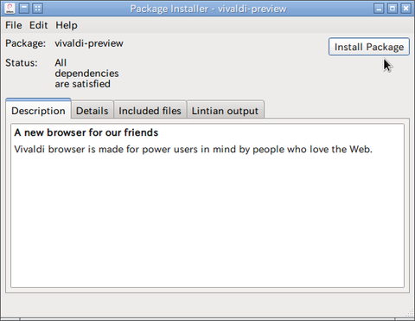
Task: Switch to the Details tab
Action: click(x=93, y=111)
